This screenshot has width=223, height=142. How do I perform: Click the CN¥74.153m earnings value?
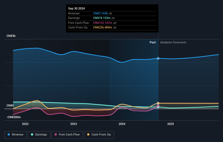click(x=102, y=18)
